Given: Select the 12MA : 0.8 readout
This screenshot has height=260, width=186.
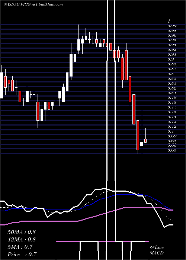Looking at the screenshot, I should click(x=22, y=240).
